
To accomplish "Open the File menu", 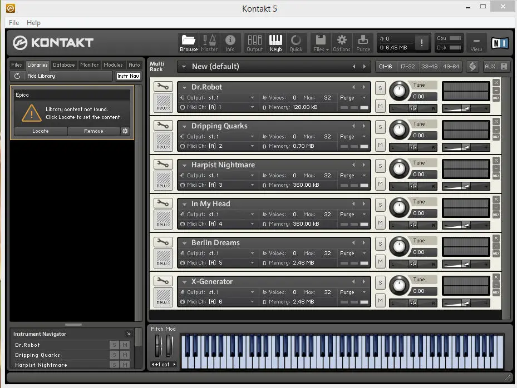I will click(14, 23).
